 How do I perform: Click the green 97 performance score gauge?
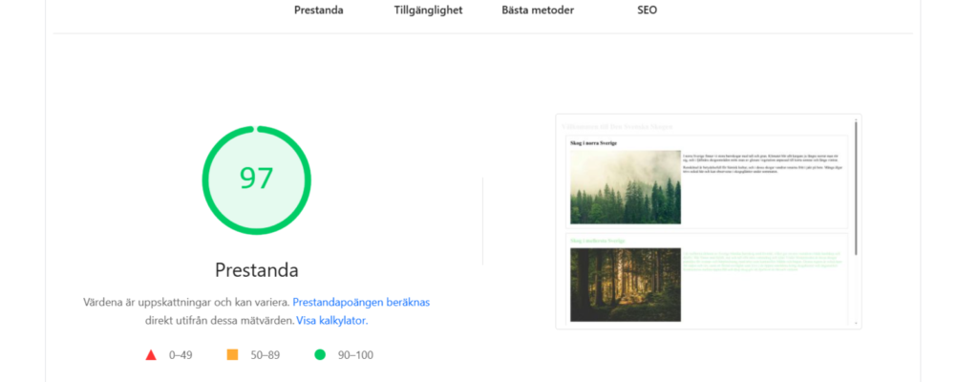click(256, 179)
